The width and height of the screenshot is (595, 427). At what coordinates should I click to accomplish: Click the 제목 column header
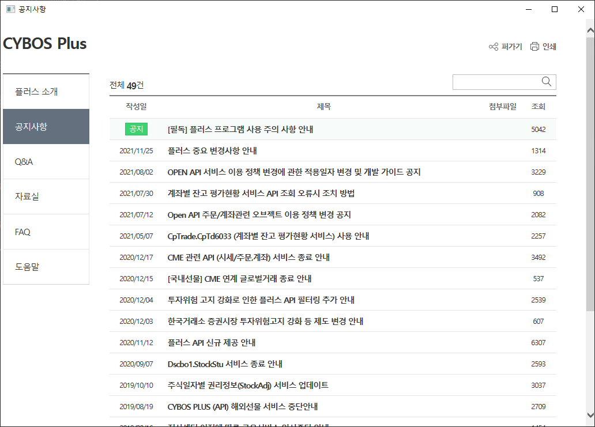pyautogui.click(x=323, y=107)
